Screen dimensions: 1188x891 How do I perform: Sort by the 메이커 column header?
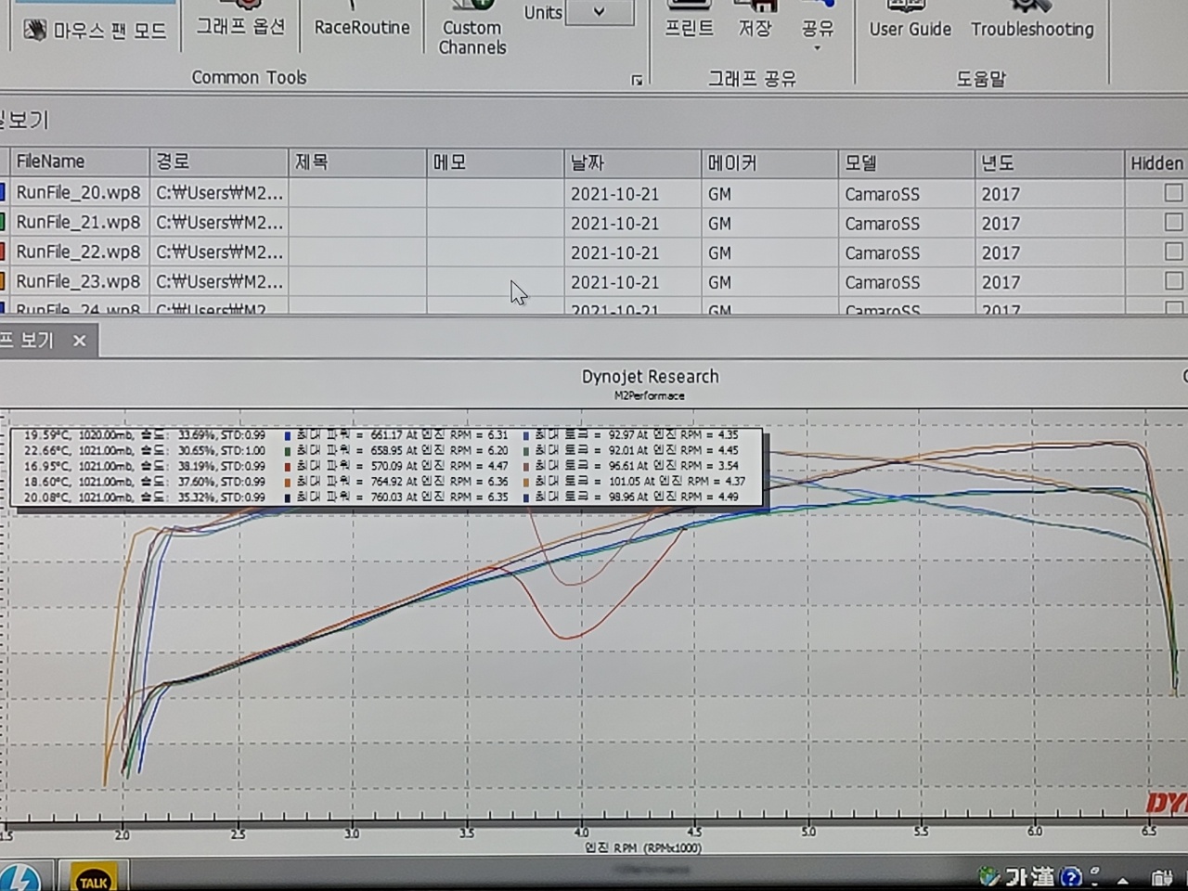[769, 163]
